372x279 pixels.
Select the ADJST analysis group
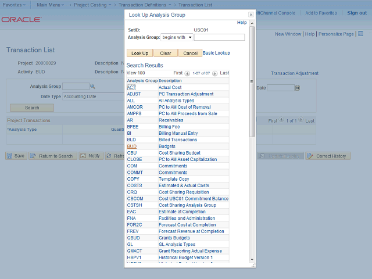click(134, 94)
